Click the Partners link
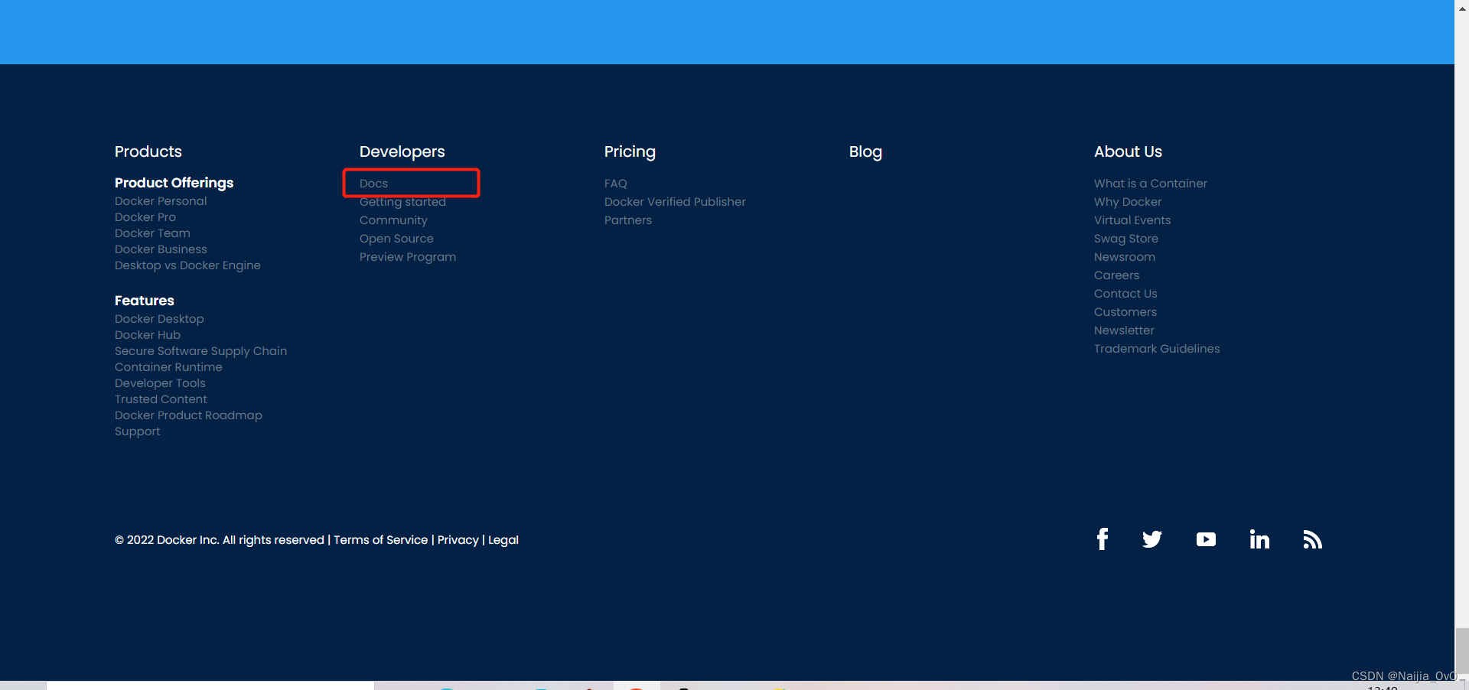1469x690 pixels. [x=628, y=220]
